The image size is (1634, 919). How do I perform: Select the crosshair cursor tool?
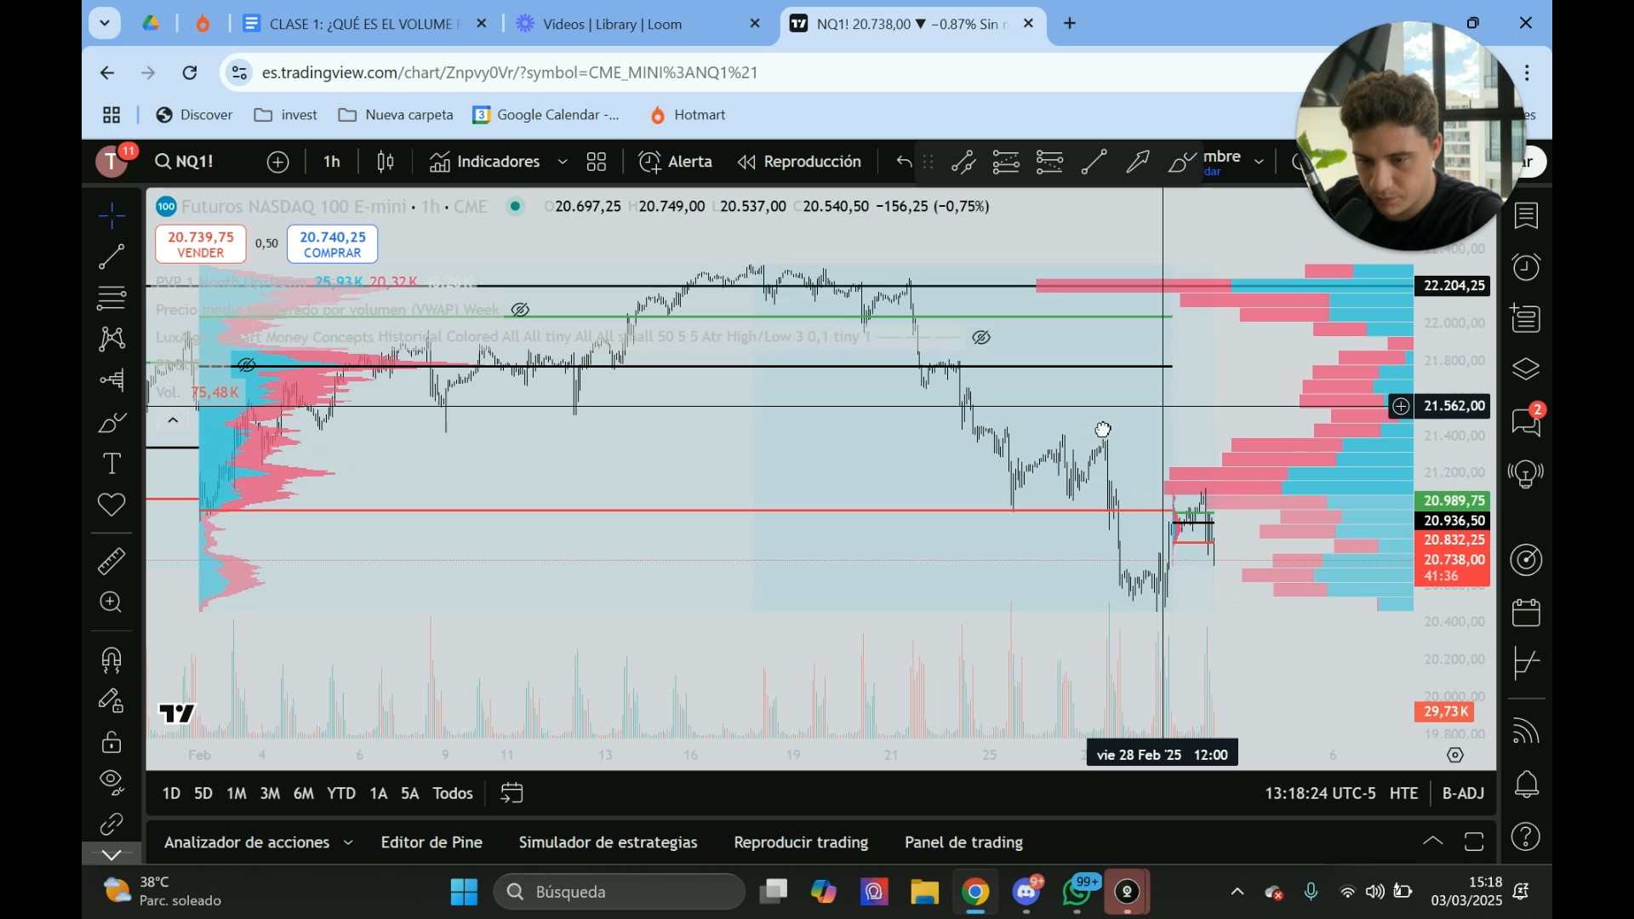(x=111, y=215)
